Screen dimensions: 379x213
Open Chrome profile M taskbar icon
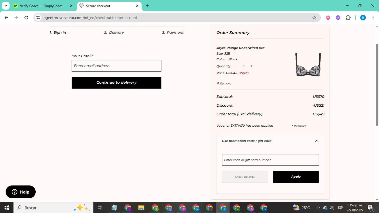point(196,208)
